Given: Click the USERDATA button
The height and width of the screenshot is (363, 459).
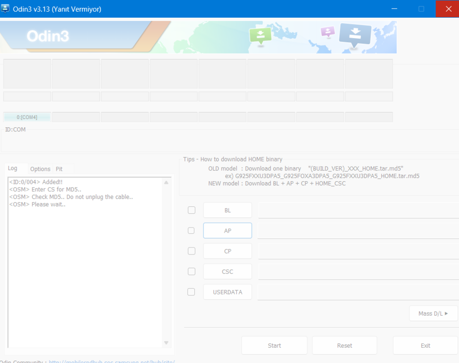Looking at the screenshot, I should 227,292.
